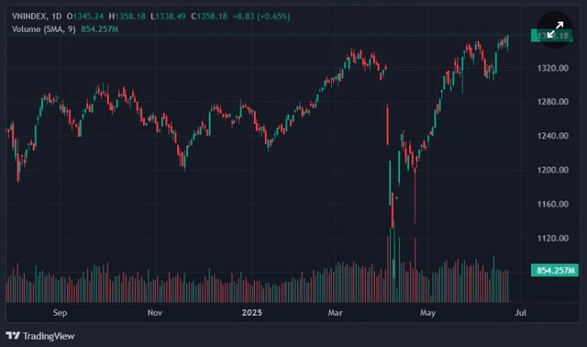Click the Sep label on time axis
The image size is (587, 347).
coord(60,312)
